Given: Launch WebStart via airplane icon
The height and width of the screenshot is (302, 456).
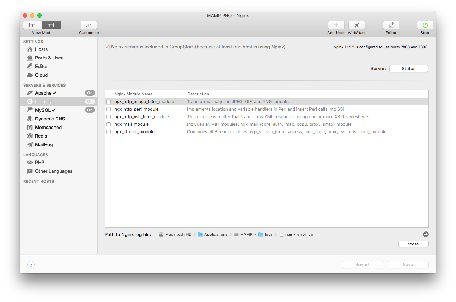Looking at the screenshot, I should click(356, 25).
